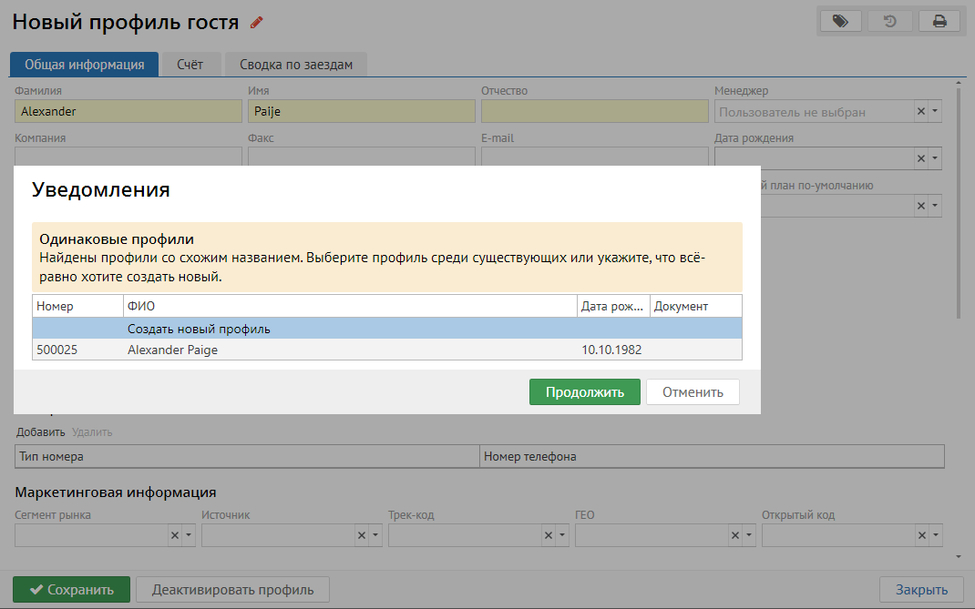Click the pencil edit icon beside the title
Image resolution: width=975 pixels, height=609 pixels.
point(256,23)
